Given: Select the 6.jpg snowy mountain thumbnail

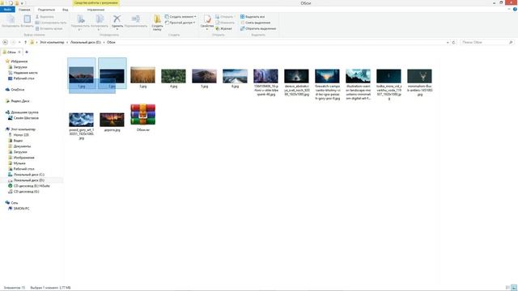Looking at the screenshot, I should point(235,76).
